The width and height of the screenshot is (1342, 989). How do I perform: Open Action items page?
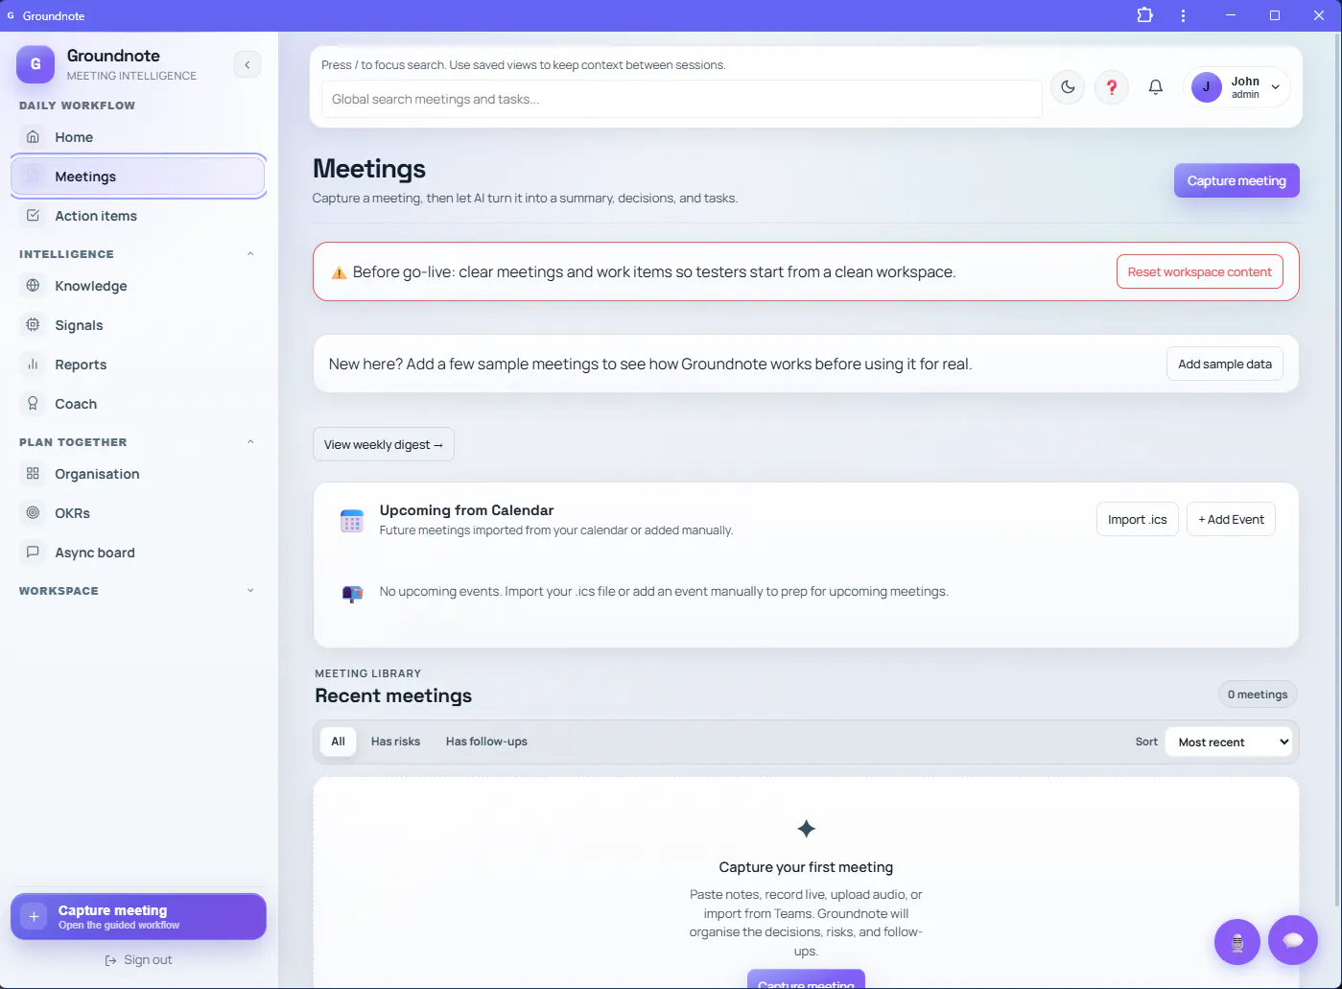coord(138,216)
